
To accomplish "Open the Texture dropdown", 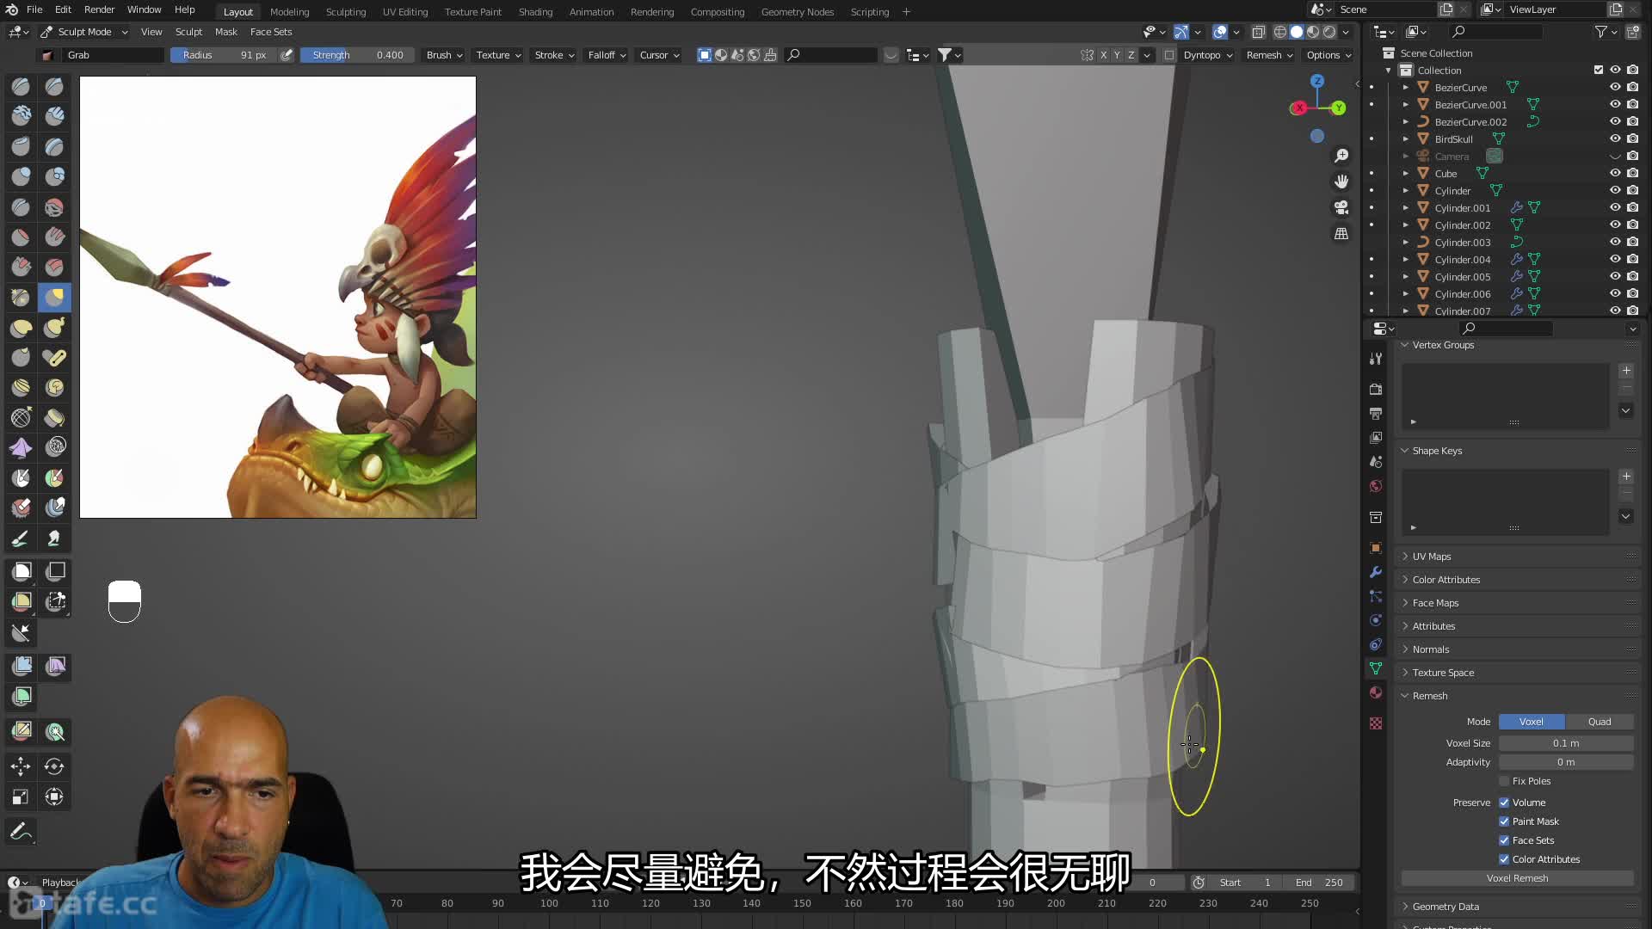I will [x=498, y=55].
